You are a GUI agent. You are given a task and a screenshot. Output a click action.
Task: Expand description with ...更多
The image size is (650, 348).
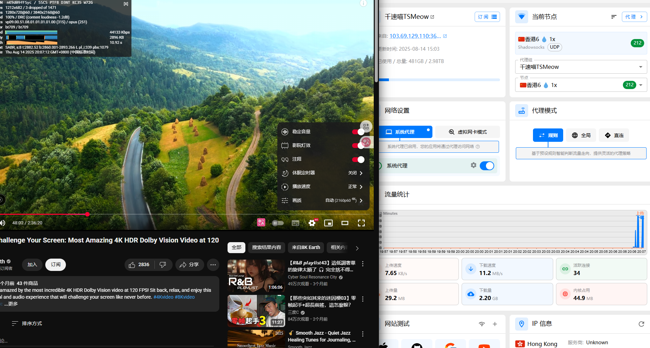(x=11, y=304)
